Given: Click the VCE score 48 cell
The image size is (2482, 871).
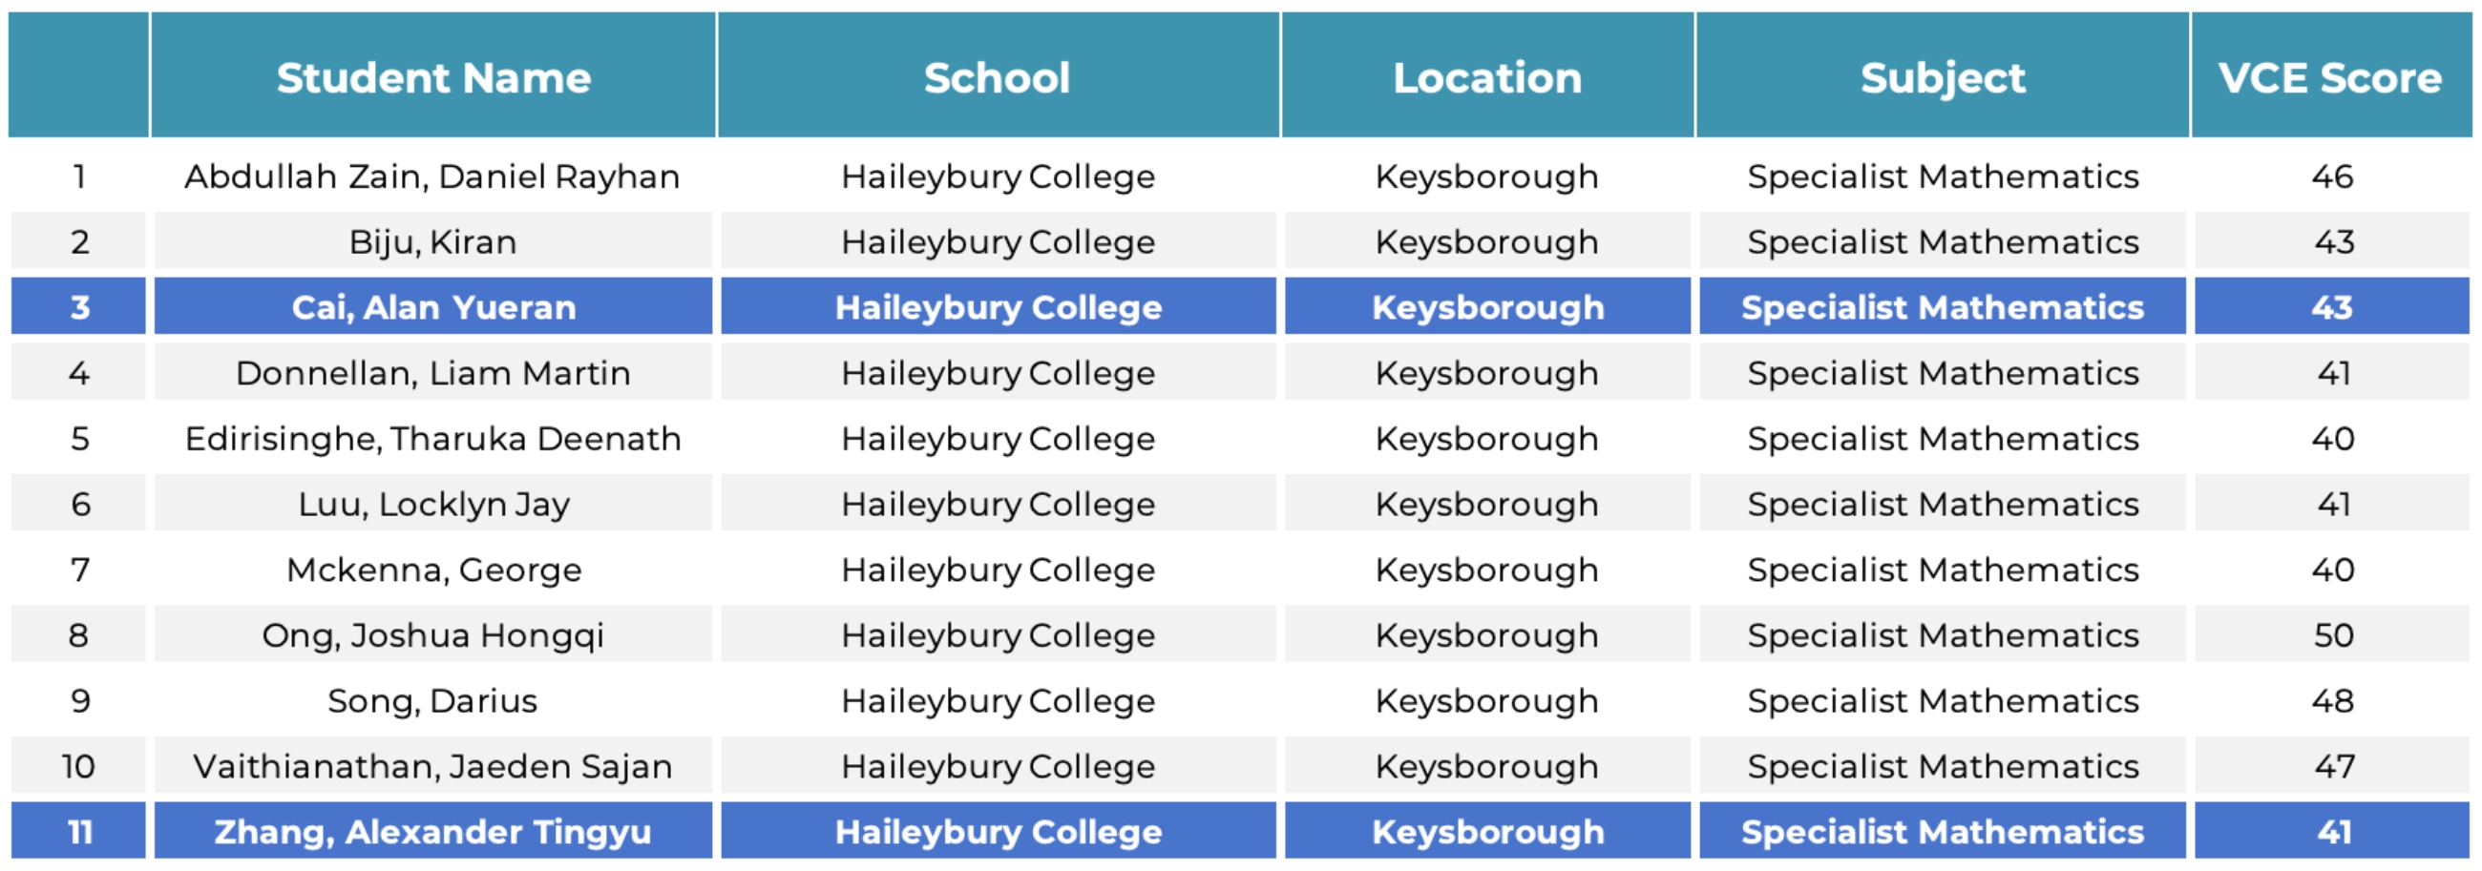Looking at the screenshot, I should (x=2333, y=699).
